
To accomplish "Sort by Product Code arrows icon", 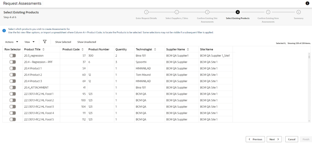I will point(83,49).
